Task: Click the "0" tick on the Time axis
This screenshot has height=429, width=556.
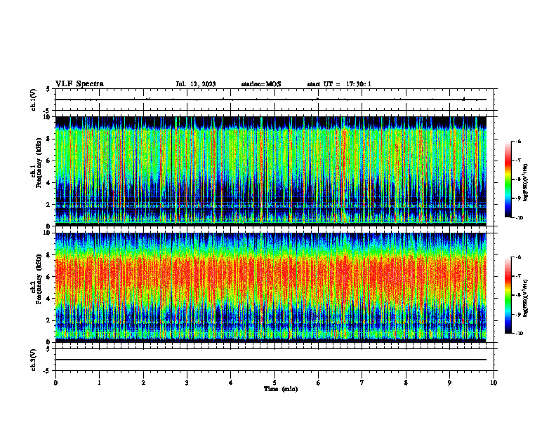Action: coord(55,383)
